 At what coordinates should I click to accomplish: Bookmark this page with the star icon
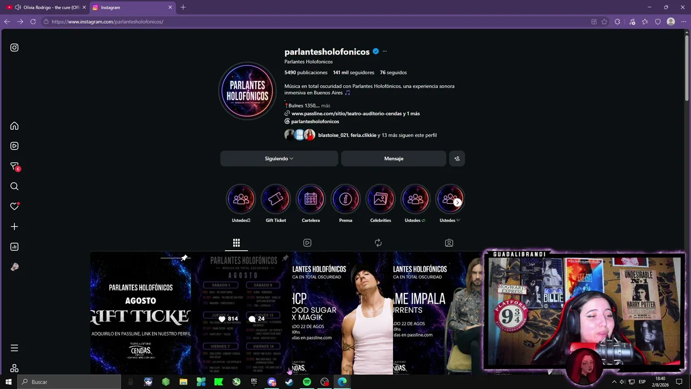click(604, 22)
